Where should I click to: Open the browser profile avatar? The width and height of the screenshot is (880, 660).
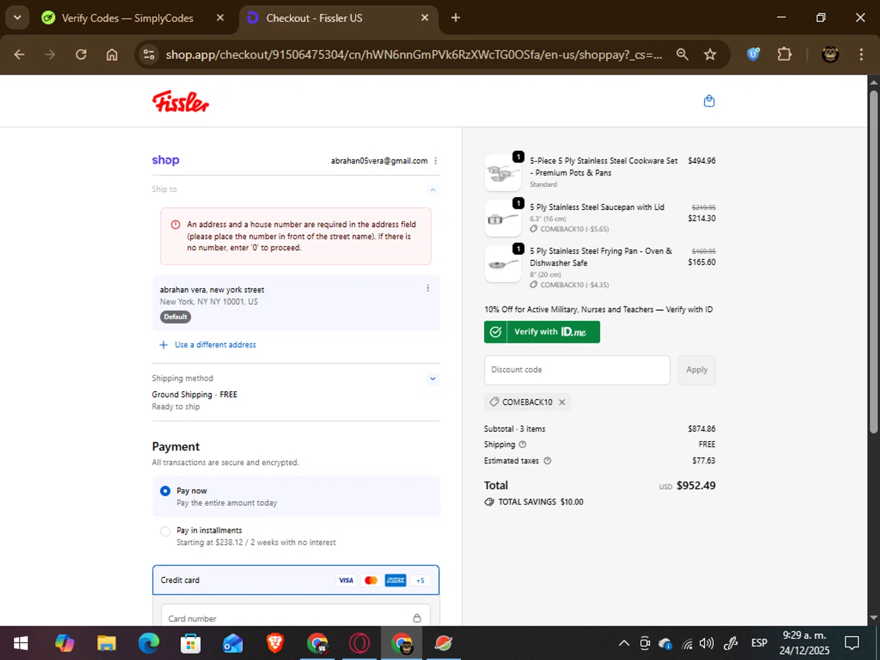pyautogui.click(x=830, y=55)
